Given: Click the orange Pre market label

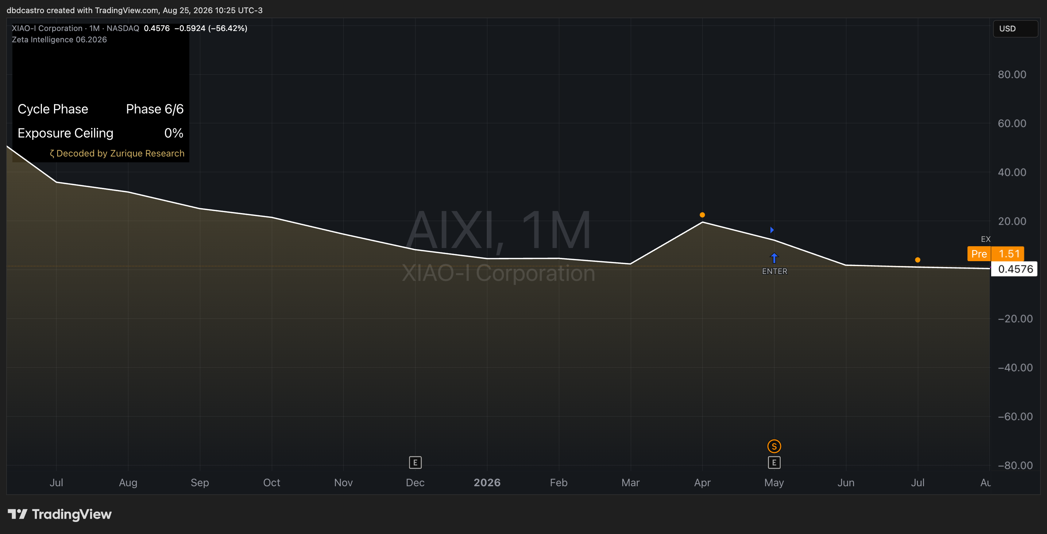Looking at the screenshot, I should pyautogui.click(x=979, y=254).
